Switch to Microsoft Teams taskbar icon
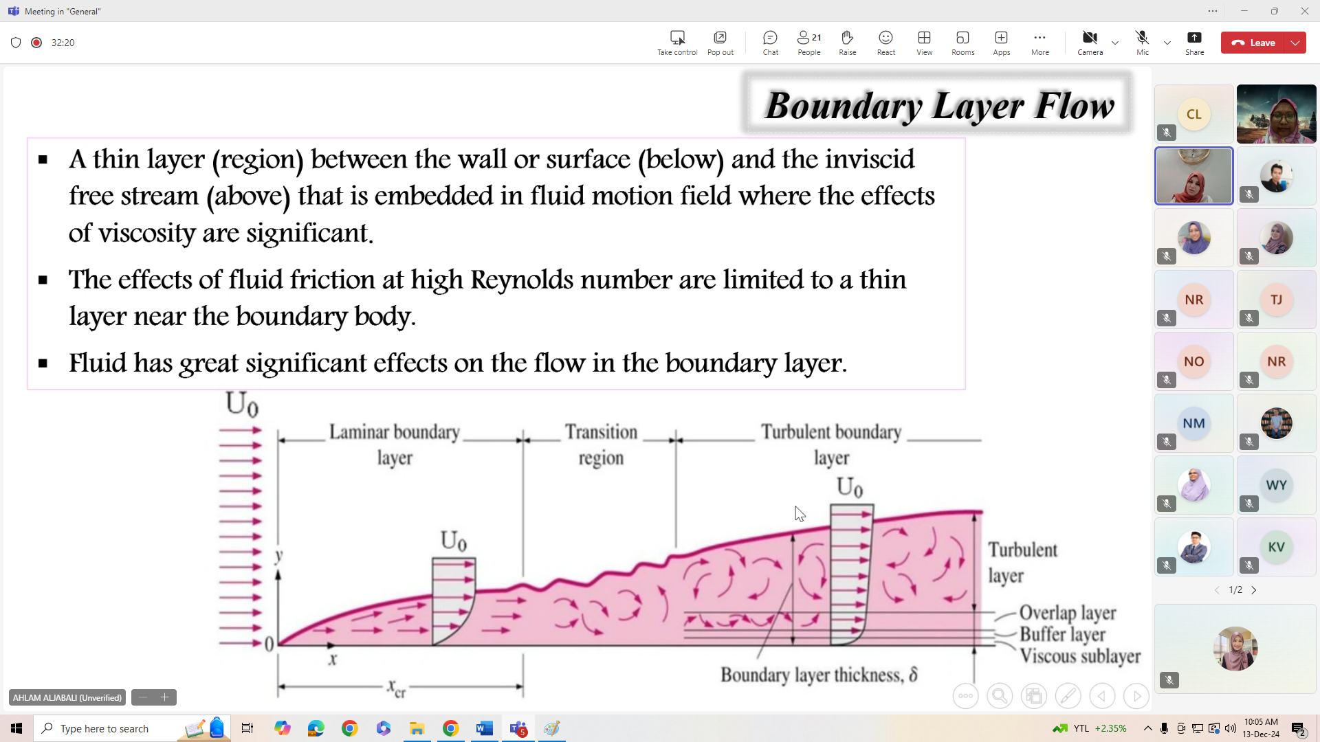Viewport: 1320px width, 742px height. [x=518, y=728]
